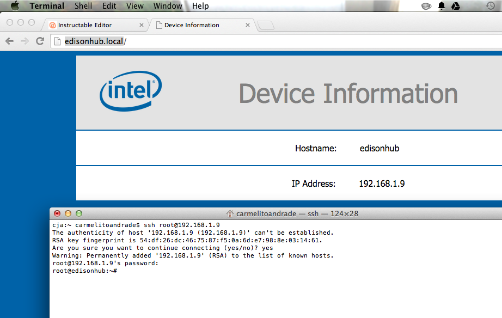Open the View menu

tap(135, 6)
